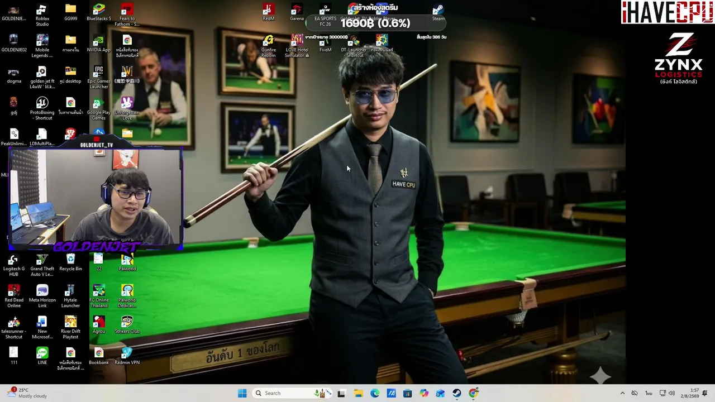This screenshot has width=715, height=402.
Task: Switch to Steam on the taskbar
Action: tap(457, 393)
